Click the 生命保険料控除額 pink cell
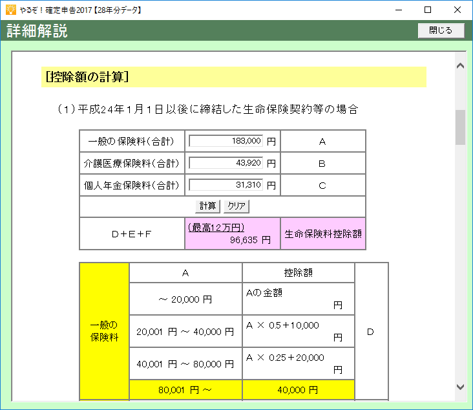 323,233
